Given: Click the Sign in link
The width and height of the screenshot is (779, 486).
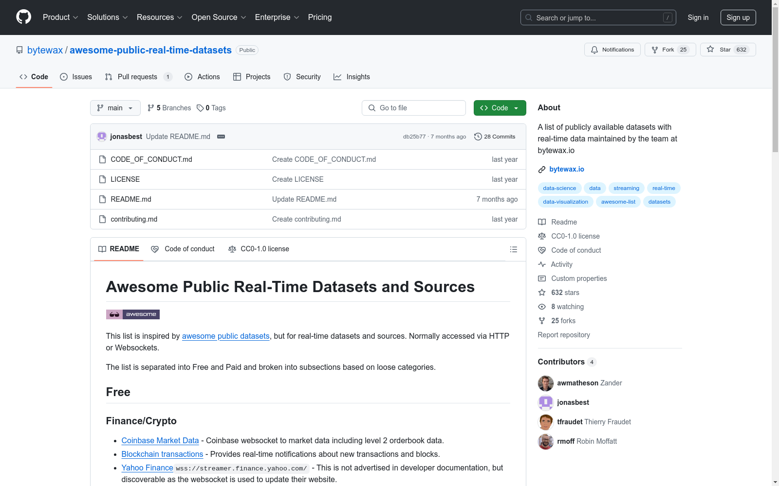Looking at the screenshot, I should click(x=698, y=17).
